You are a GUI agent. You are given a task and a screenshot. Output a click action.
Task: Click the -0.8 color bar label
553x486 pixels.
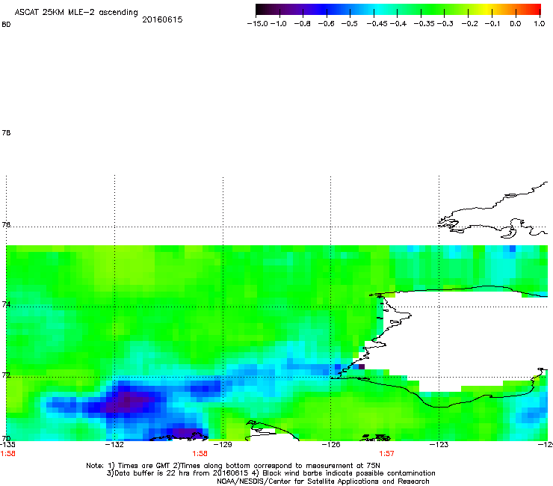[x=302, y=24]
